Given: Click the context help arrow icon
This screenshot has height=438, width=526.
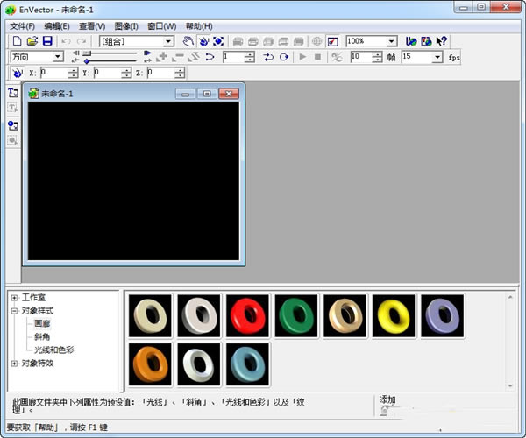Looking at the screenshot, I should tap(441, 41).
